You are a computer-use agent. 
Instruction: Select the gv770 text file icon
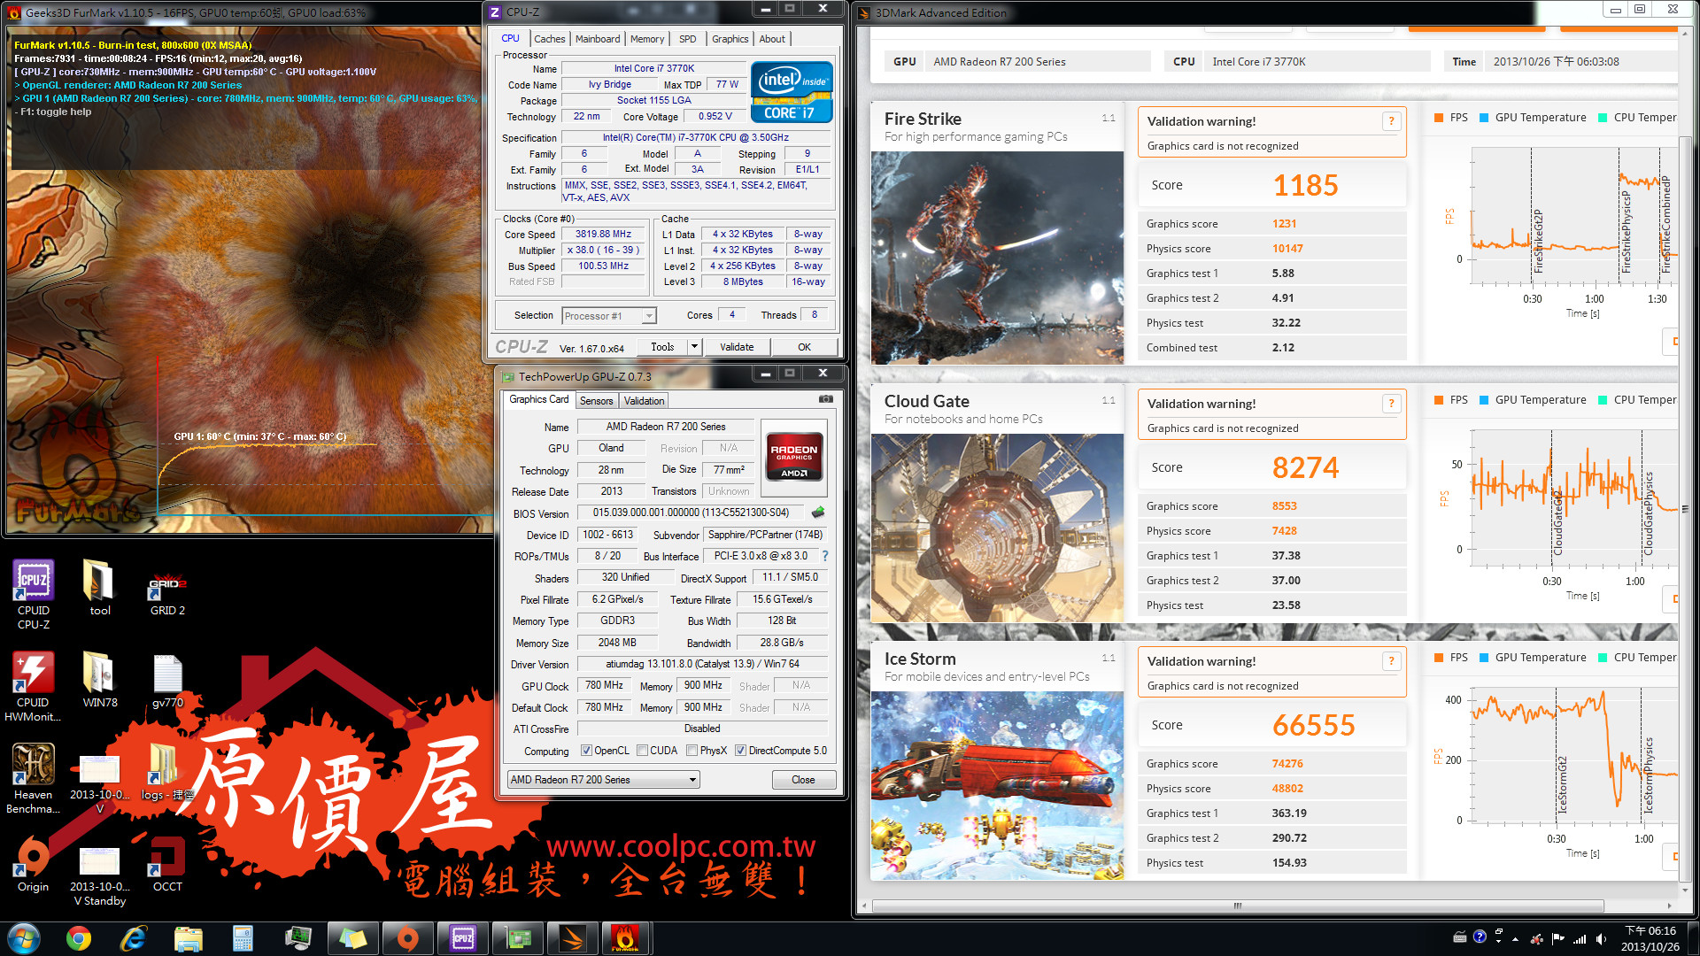coord(167,680)
